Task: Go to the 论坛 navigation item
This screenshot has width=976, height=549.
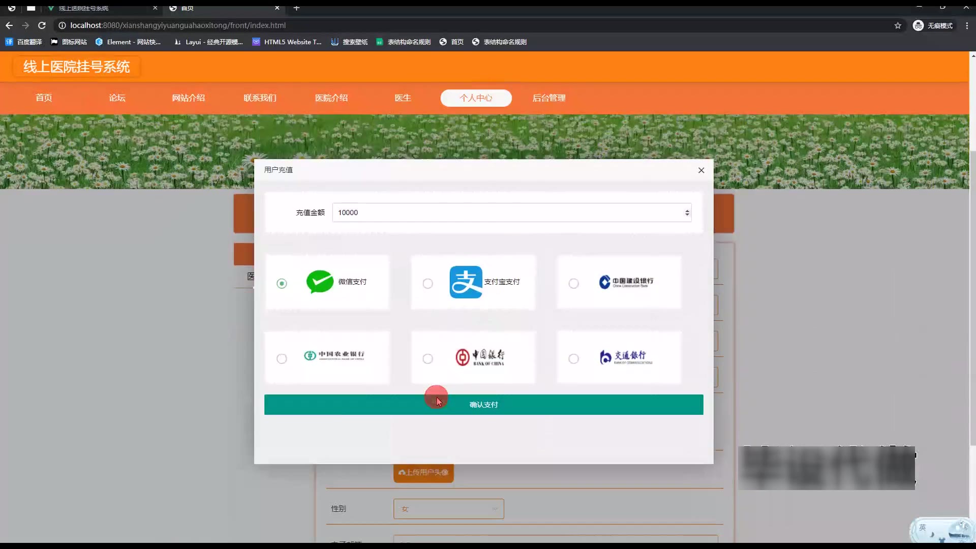Action: (x=117, y=98)
